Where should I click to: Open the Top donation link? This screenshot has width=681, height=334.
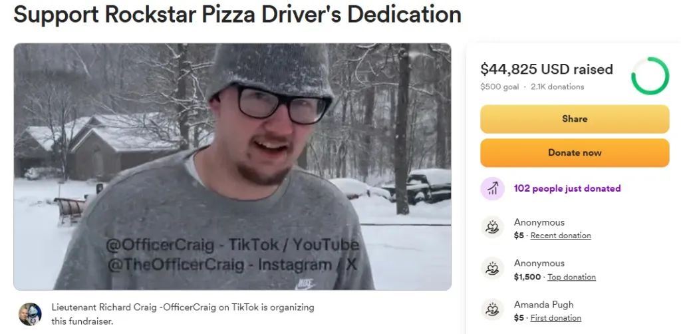(x=571, y=277)
